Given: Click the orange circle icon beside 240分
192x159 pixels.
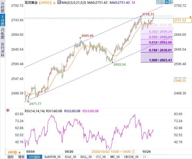Looking at the screenshot, I should pyautogui.click(x=54, y=2).
